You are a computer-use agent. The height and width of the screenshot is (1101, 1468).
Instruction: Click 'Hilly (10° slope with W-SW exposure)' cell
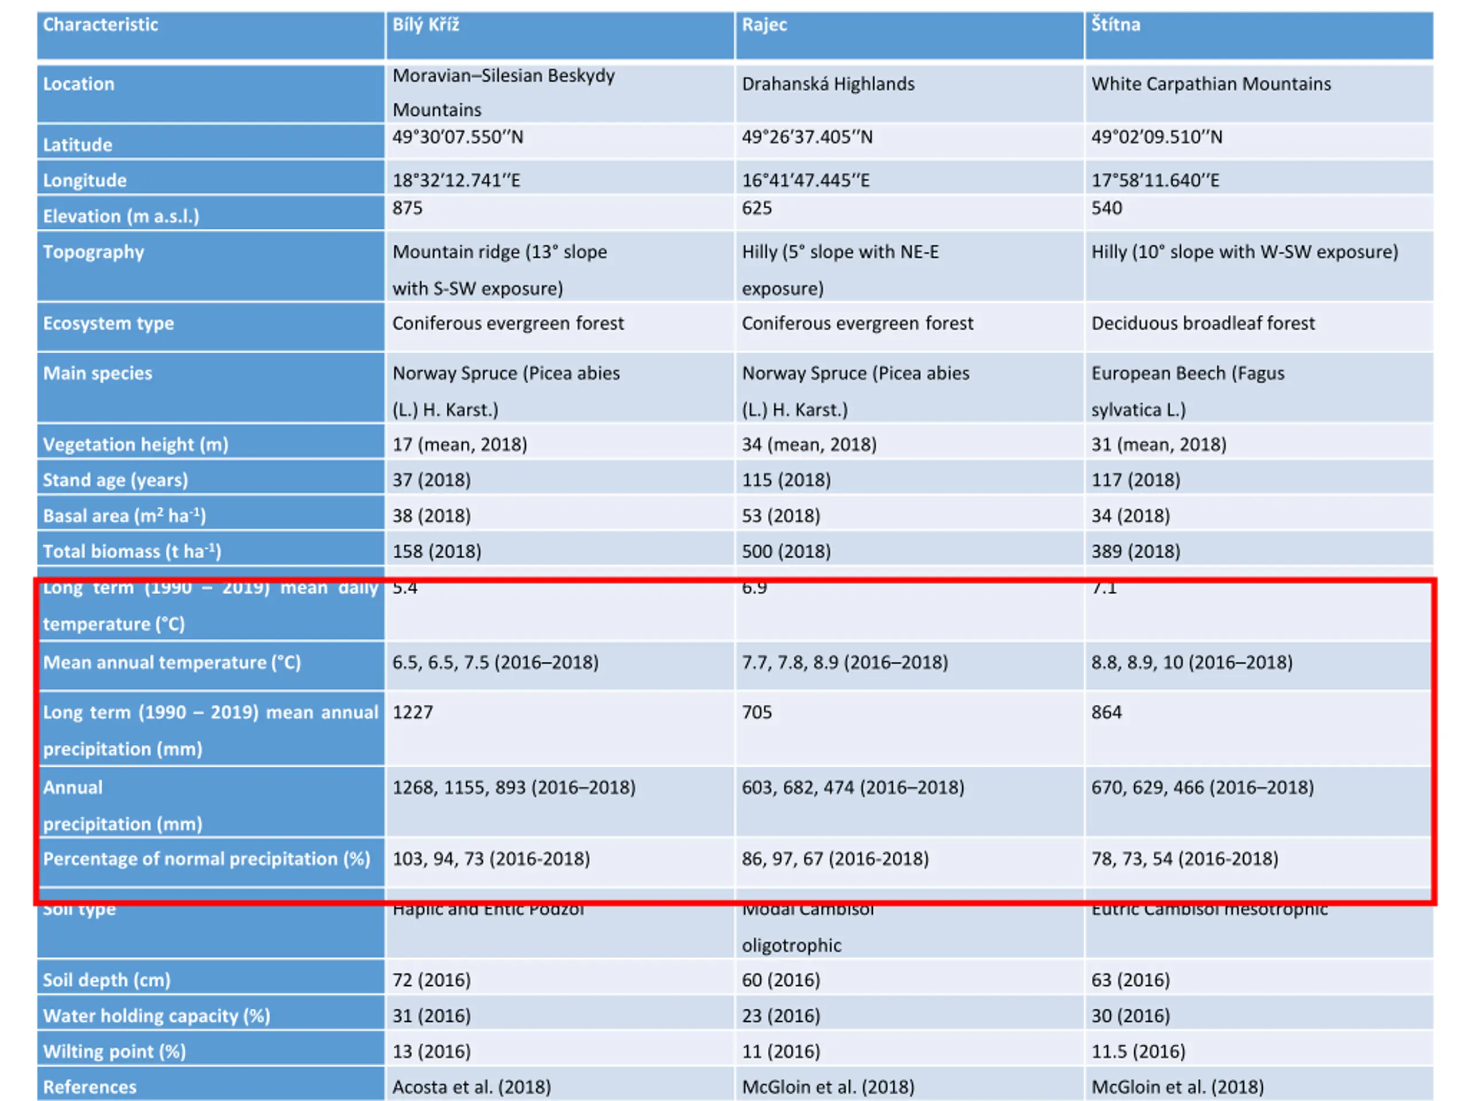[1259, 266]
